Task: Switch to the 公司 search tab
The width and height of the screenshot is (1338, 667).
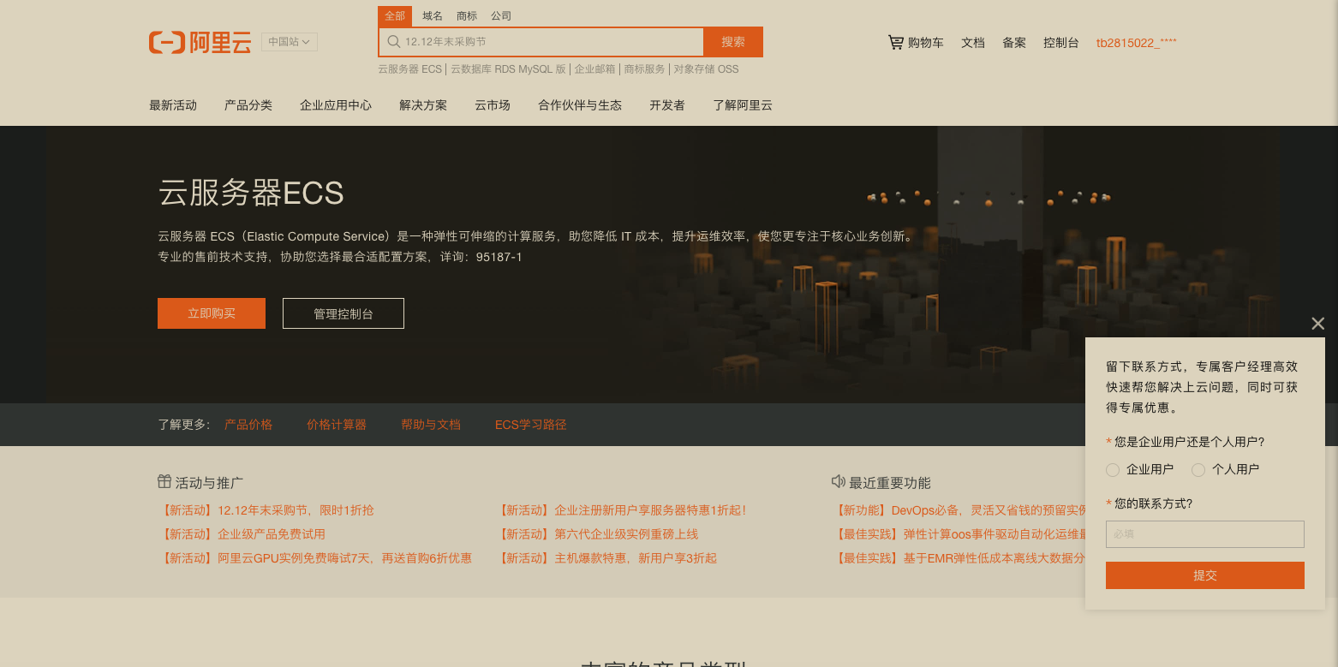Action: [x=501, y=16]
